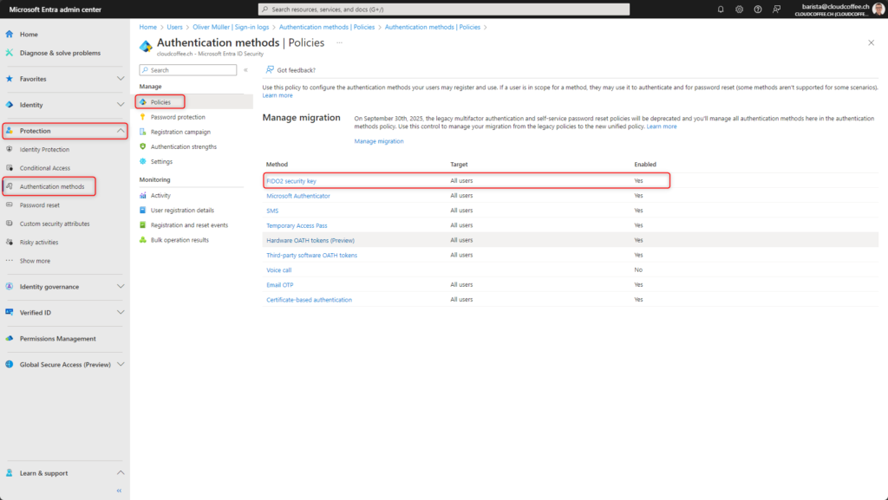
Task: Open Conditional Access in sidebar
Action: [45, 168]
